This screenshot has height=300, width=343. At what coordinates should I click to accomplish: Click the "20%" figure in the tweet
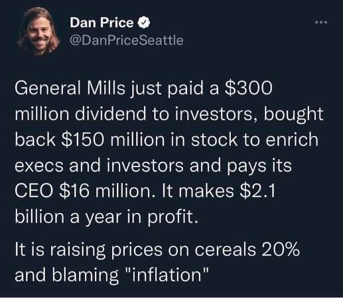tap(281, 250)
